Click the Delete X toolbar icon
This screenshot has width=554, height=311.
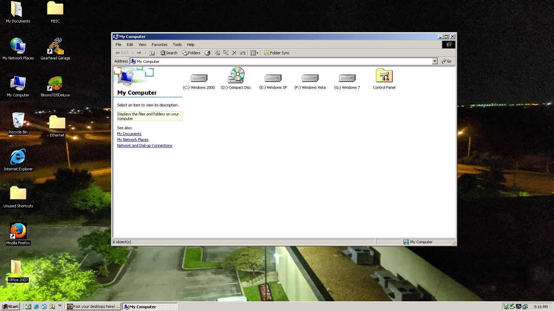[x=234, y=53]
